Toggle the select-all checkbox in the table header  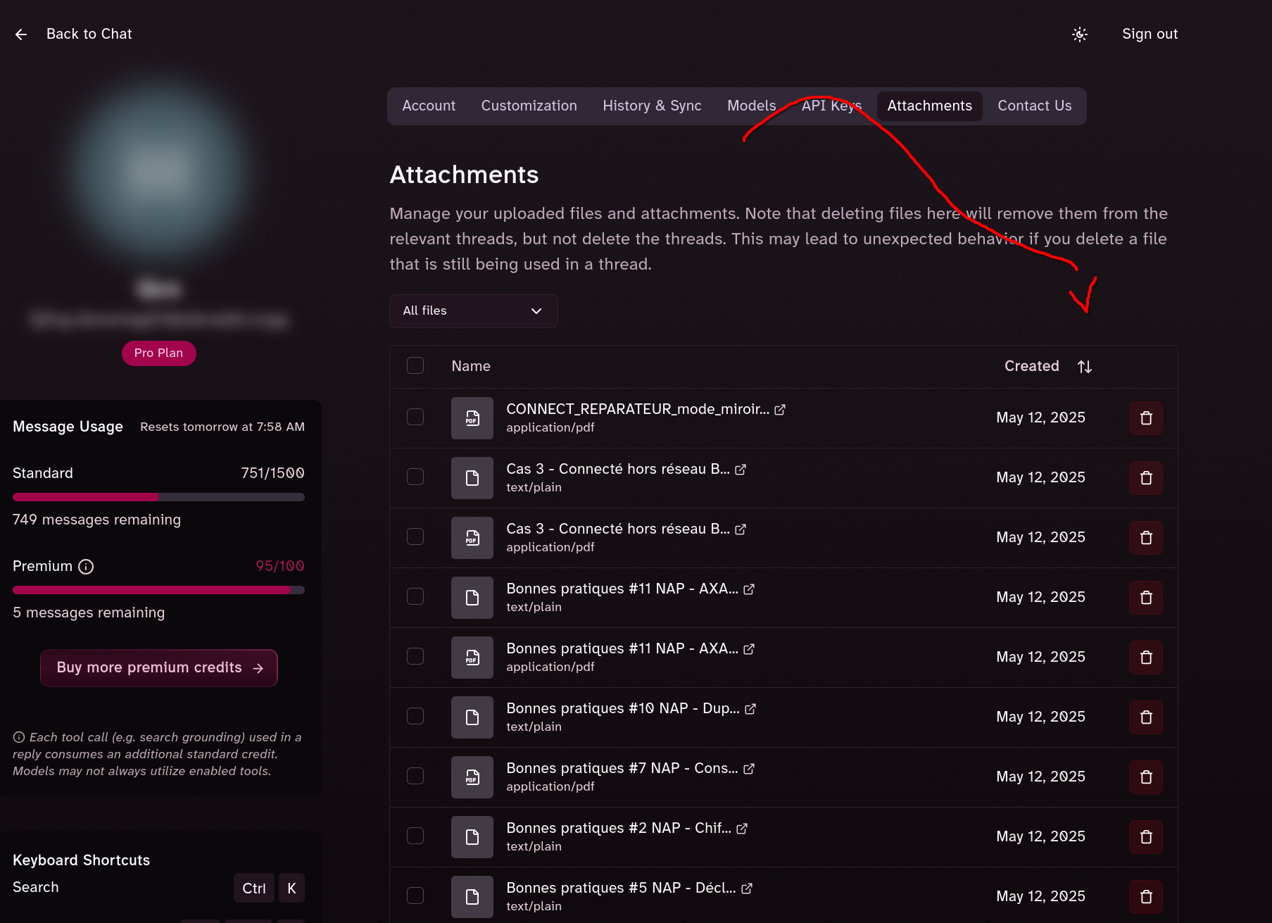415,365
